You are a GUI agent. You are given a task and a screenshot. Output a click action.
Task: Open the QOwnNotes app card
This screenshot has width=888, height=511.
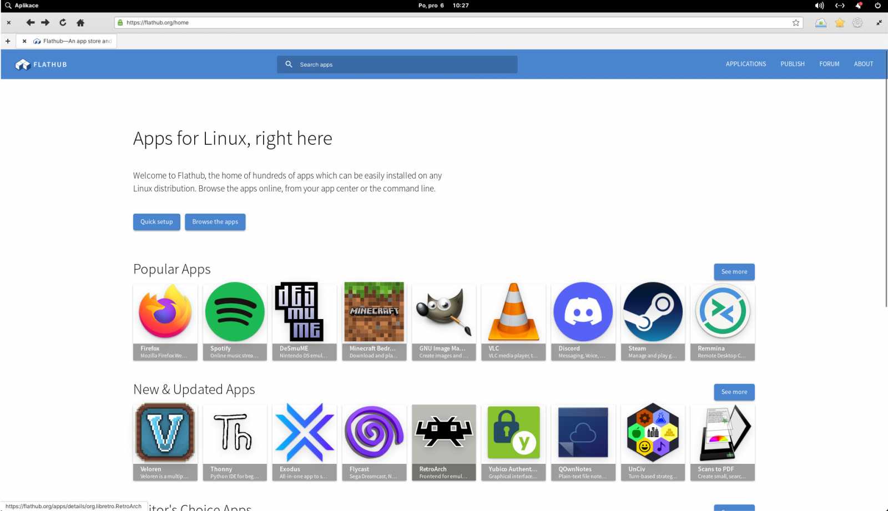[x=583, y=442]
